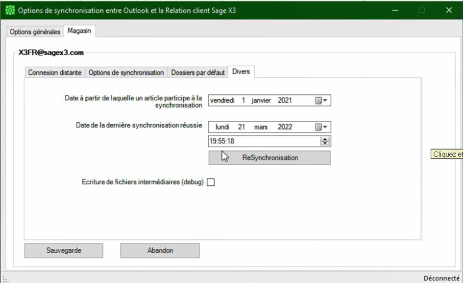Switch to the Options générales tab
Screen dimensions: 463x283
(35, 32)
